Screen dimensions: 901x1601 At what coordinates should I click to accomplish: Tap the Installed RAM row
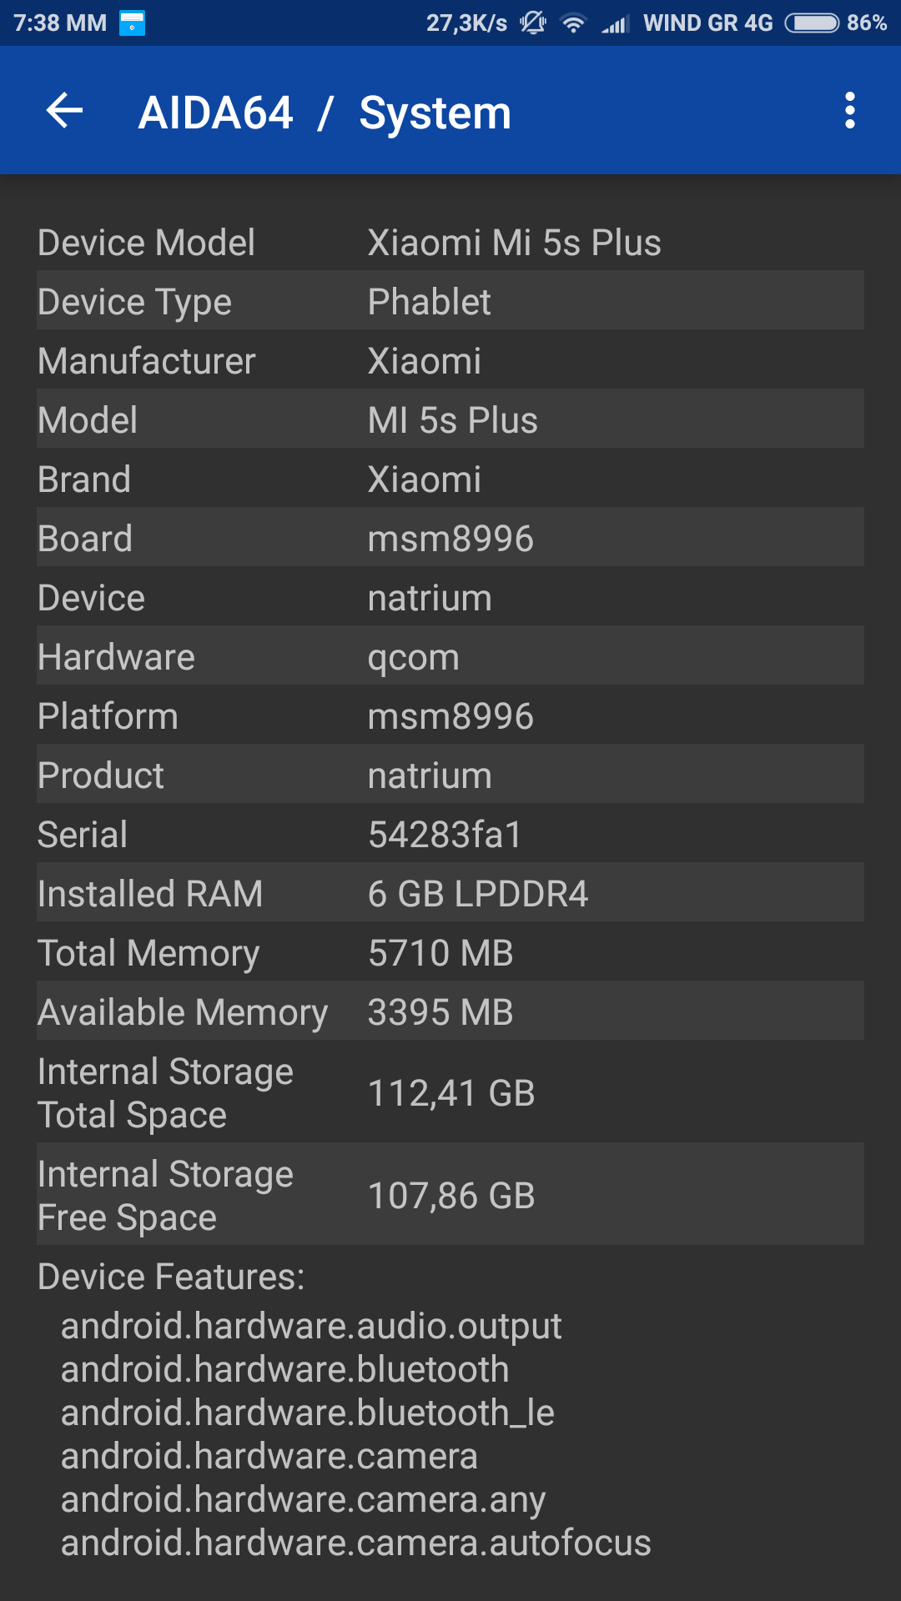[x=450, y=894]
